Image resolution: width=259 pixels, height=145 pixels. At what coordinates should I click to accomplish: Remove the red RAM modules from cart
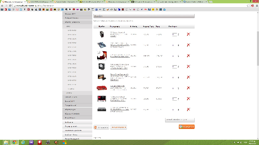pos(188,88)
